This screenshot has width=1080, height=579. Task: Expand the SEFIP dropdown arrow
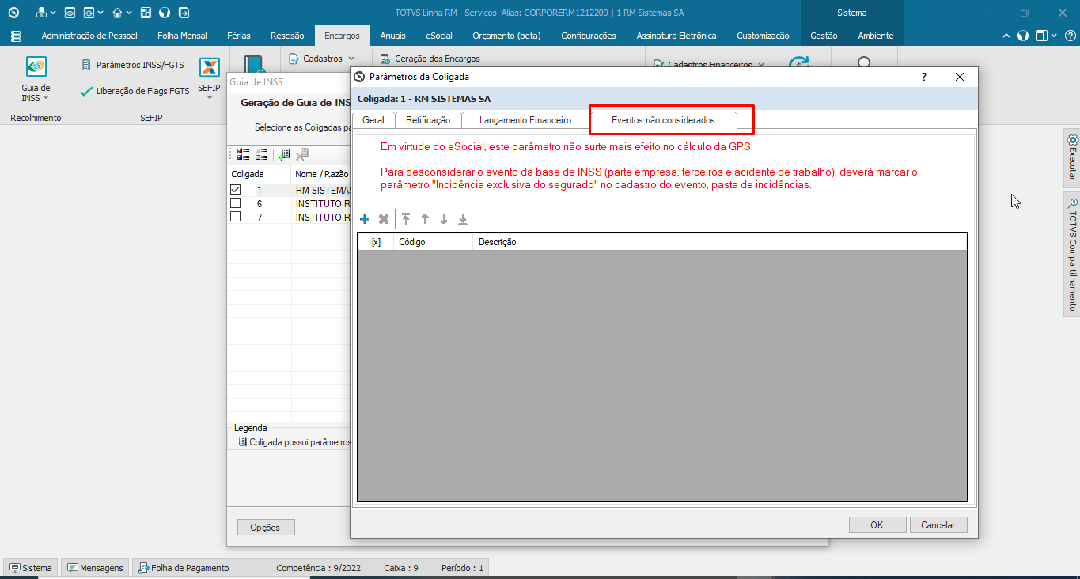point(209,98)
